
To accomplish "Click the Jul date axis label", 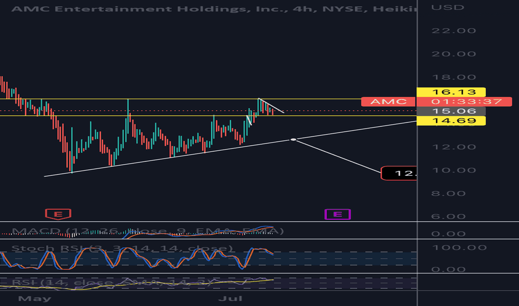I will point(231,299).
